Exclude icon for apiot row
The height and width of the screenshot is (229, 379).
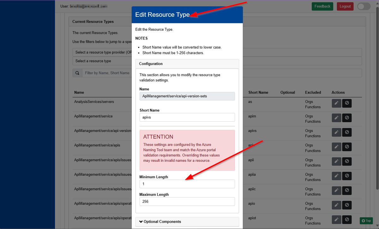point(347,220)
